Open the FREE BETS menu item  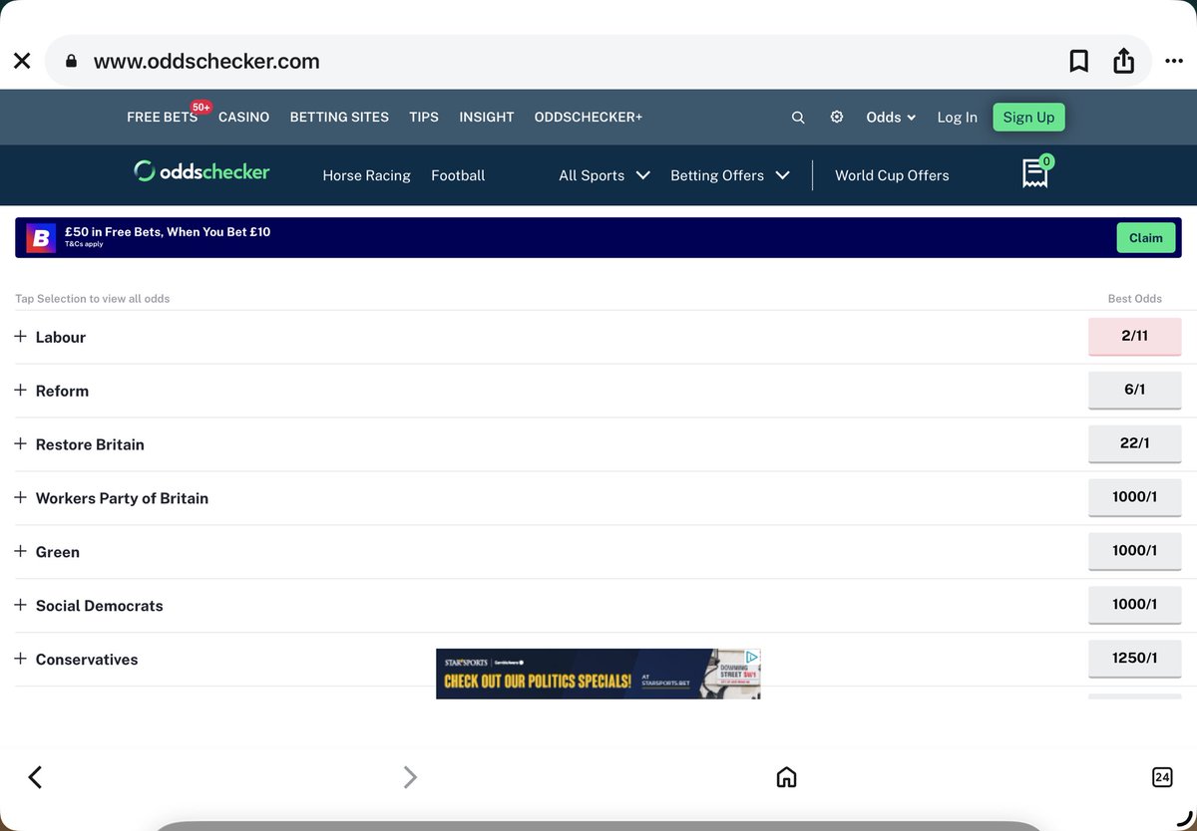162,117
